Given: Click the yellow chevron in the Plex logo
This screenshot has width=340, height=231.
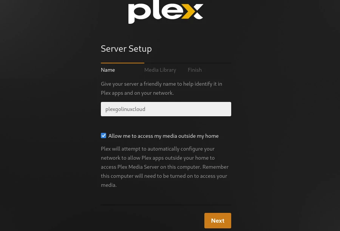Looking at the screenshot, I should tap(193, 12).
